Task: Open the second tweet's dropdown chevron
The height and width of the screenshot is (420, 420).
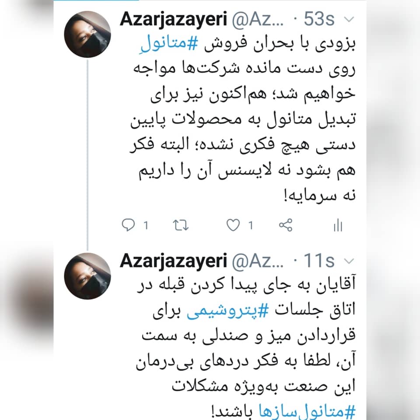Action: tap(349, 261)
